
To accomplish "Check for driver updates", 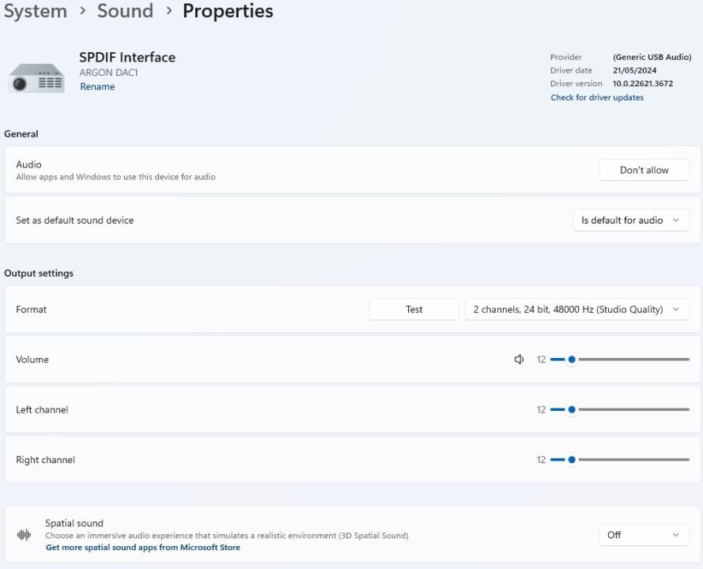I will point(597,98).
